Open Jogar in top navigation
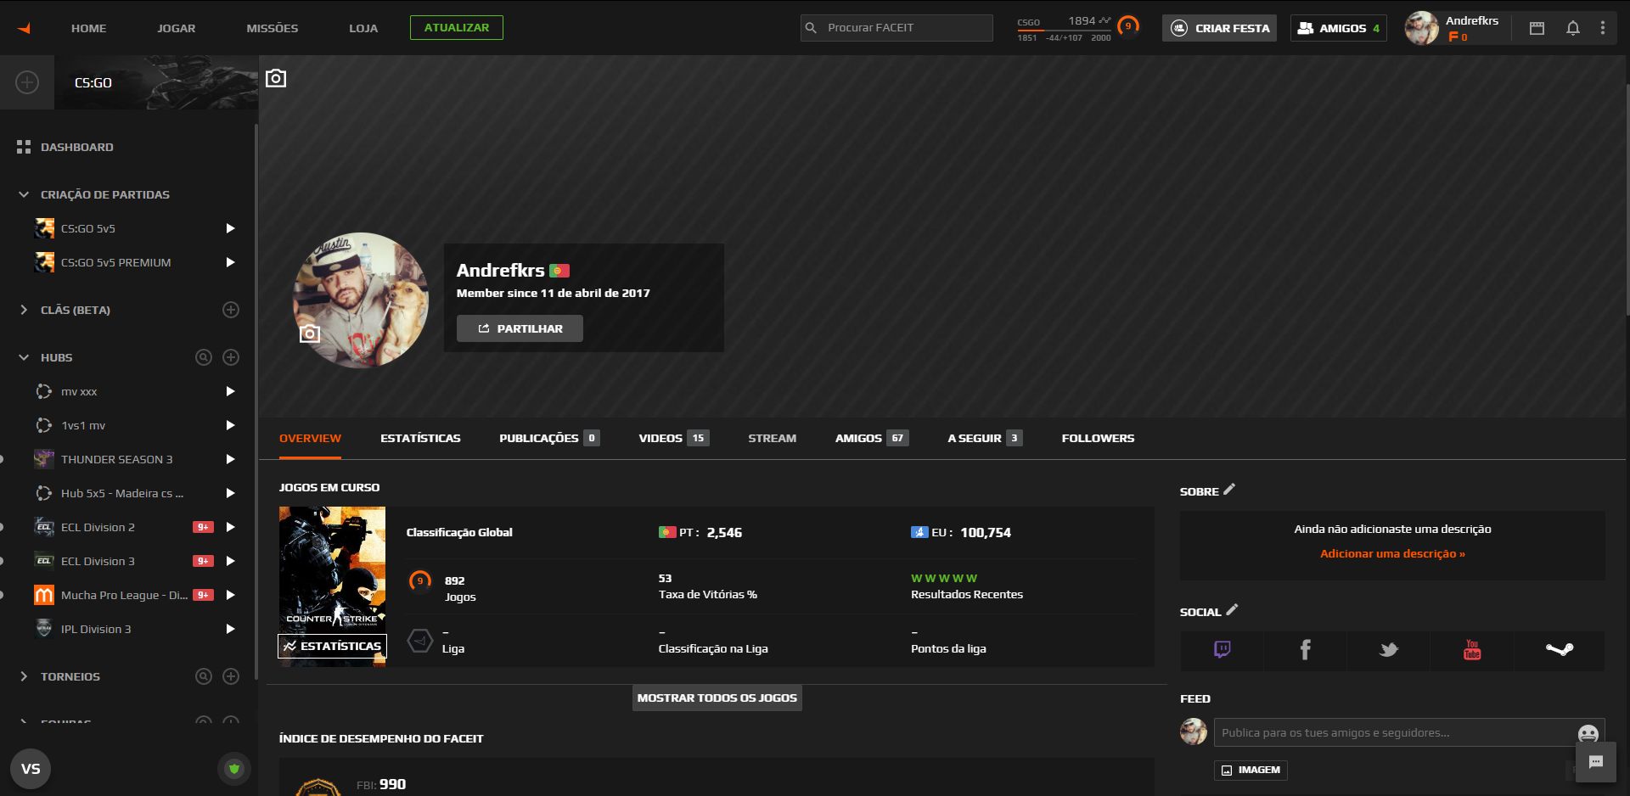This screenshot has height=796, width=1630. tap(177, 28)
